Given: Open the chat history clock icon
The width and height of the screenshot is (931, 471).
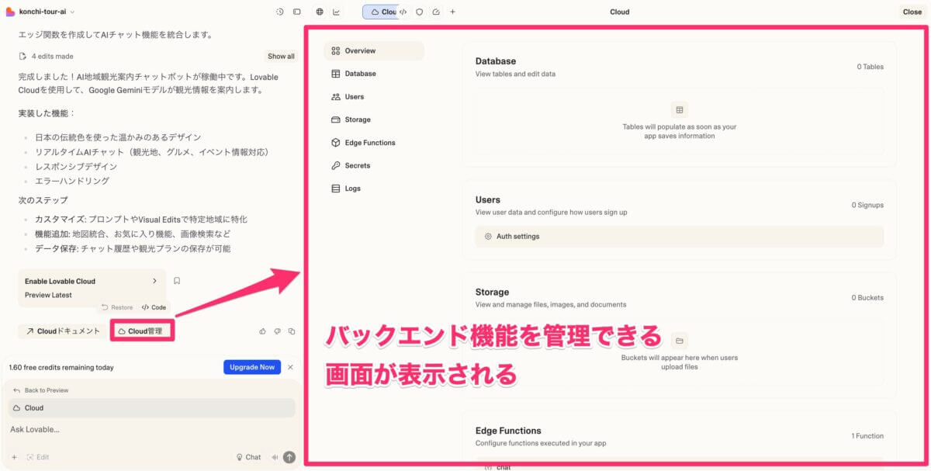Looking at the screenshot, I should coord(280,12).
